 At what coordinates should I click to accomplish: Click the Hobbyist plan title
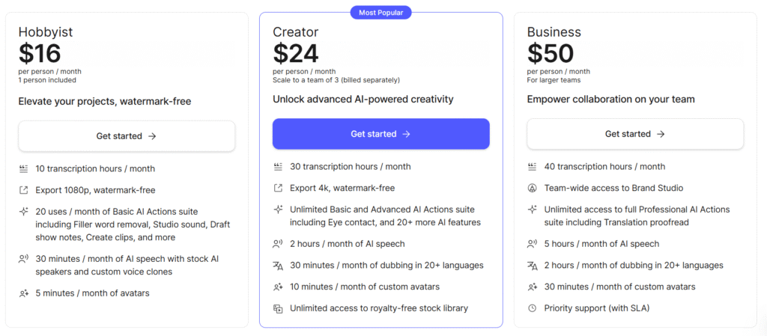coord(46,32)
